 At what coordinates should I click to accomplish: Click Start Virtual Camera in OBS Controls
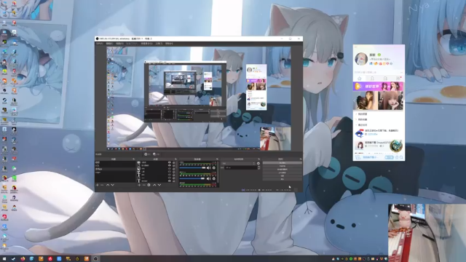point(283,170)
